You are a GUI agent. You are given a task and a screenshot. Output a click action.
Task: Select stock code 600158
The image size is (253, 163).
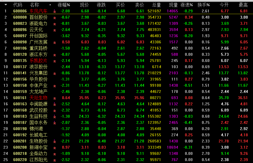pyautogui.click(x=20, y=85)
